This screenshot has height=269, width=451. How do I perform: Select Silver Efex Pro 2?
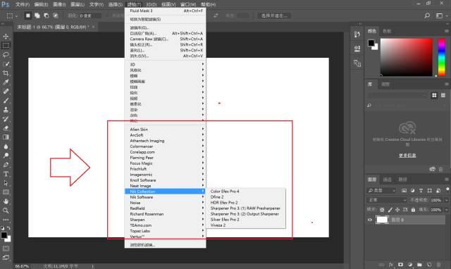point(246,220)
